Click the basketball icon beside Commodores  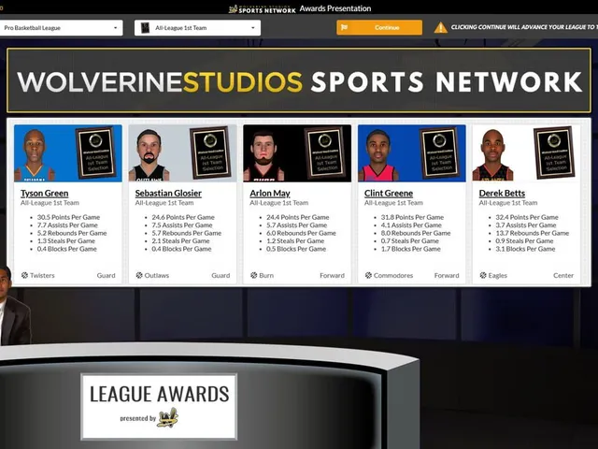pos(368,275)
